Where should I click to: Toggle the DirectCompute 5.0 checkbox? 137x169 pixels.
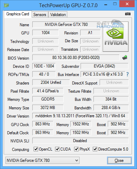(95, 149)
